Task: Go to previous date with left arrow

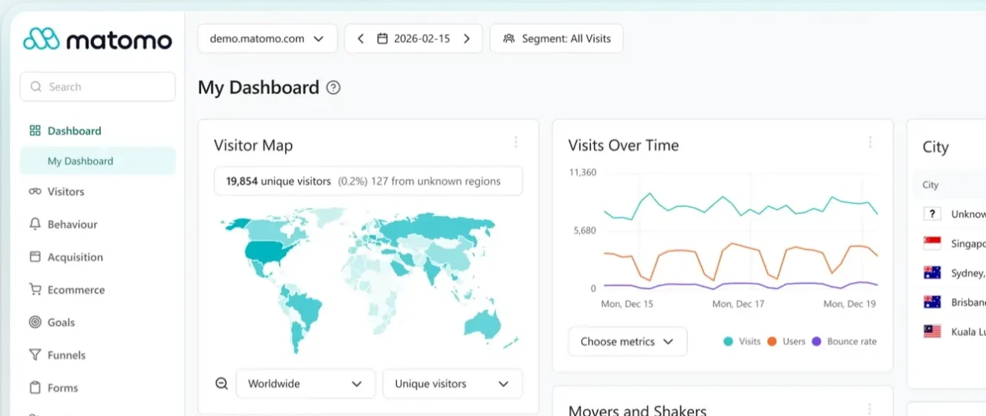Action: click(x=361, y=38)
